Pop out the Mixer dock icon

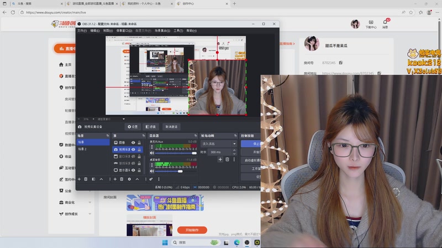pyautogui.click(x=196, y=136)
